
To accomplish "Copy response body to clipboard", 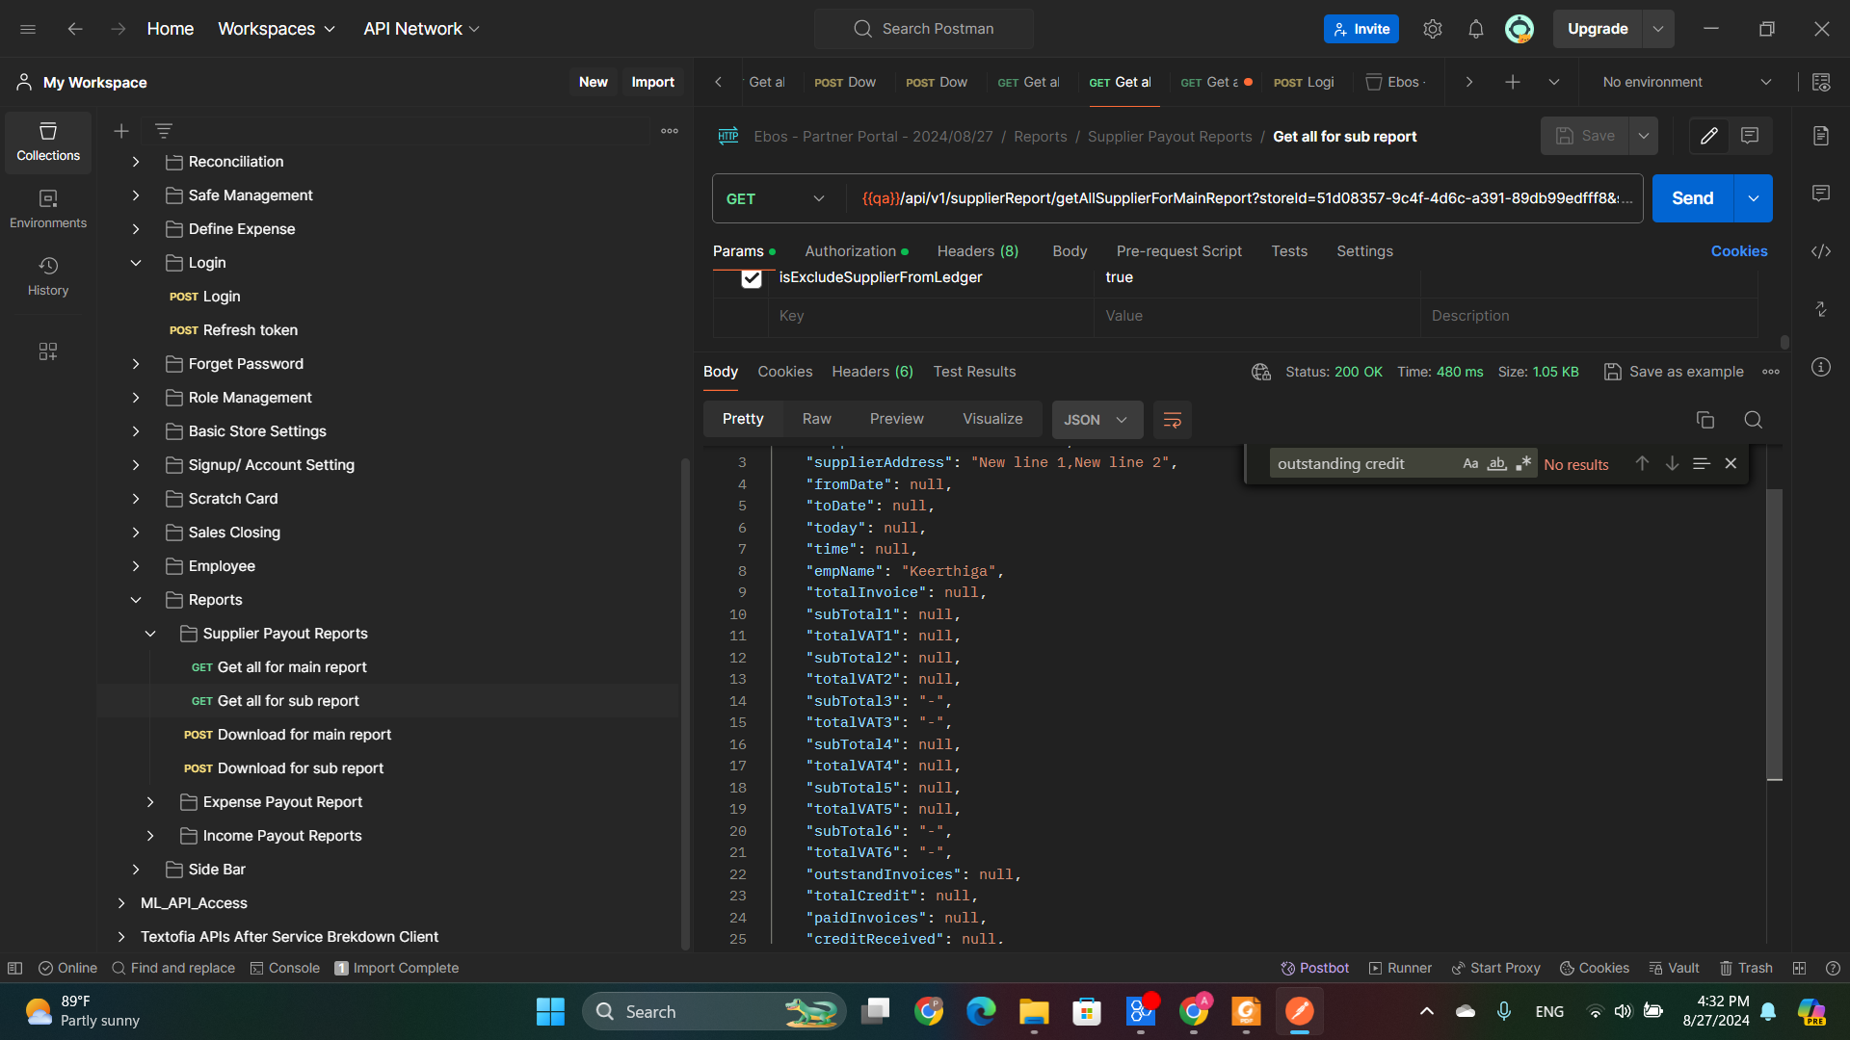I will pyautogui.click(x=1705, y=420).
